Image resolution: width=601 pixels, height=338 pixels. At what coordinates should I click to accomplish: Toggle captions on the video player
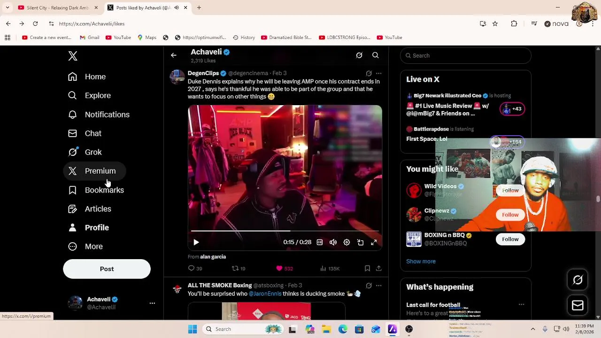320,242
